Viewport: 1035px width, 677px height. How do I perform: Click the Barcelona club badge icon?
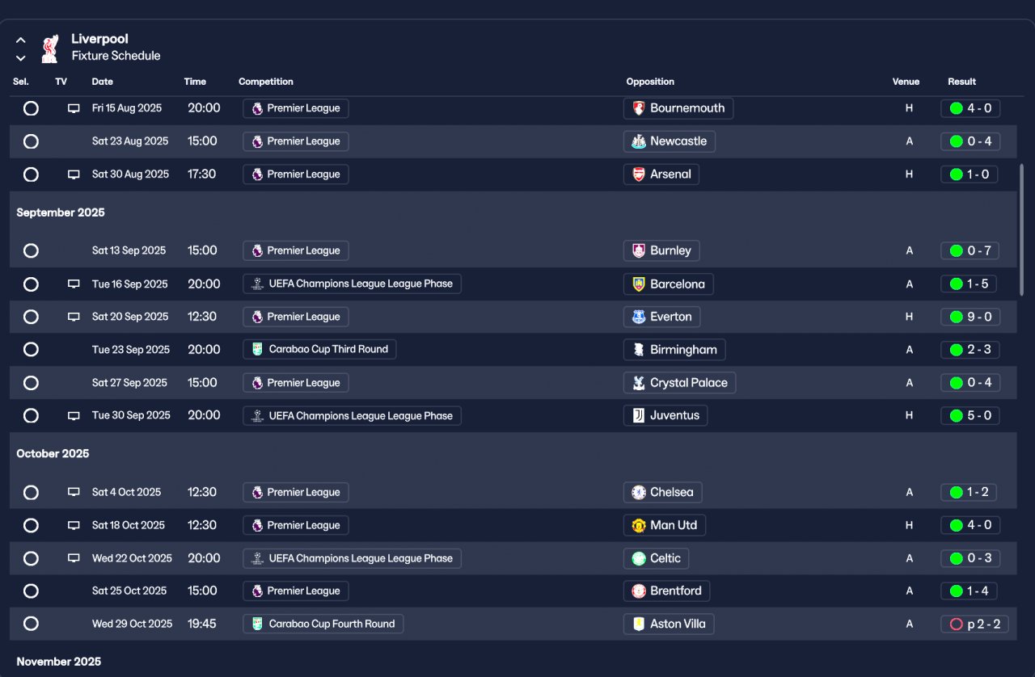coord(639,284)
